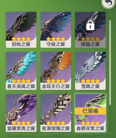Select the 初始之翼 wing glider card
Viewport: 116px width, 138px height.
click(x=21, y=30)
